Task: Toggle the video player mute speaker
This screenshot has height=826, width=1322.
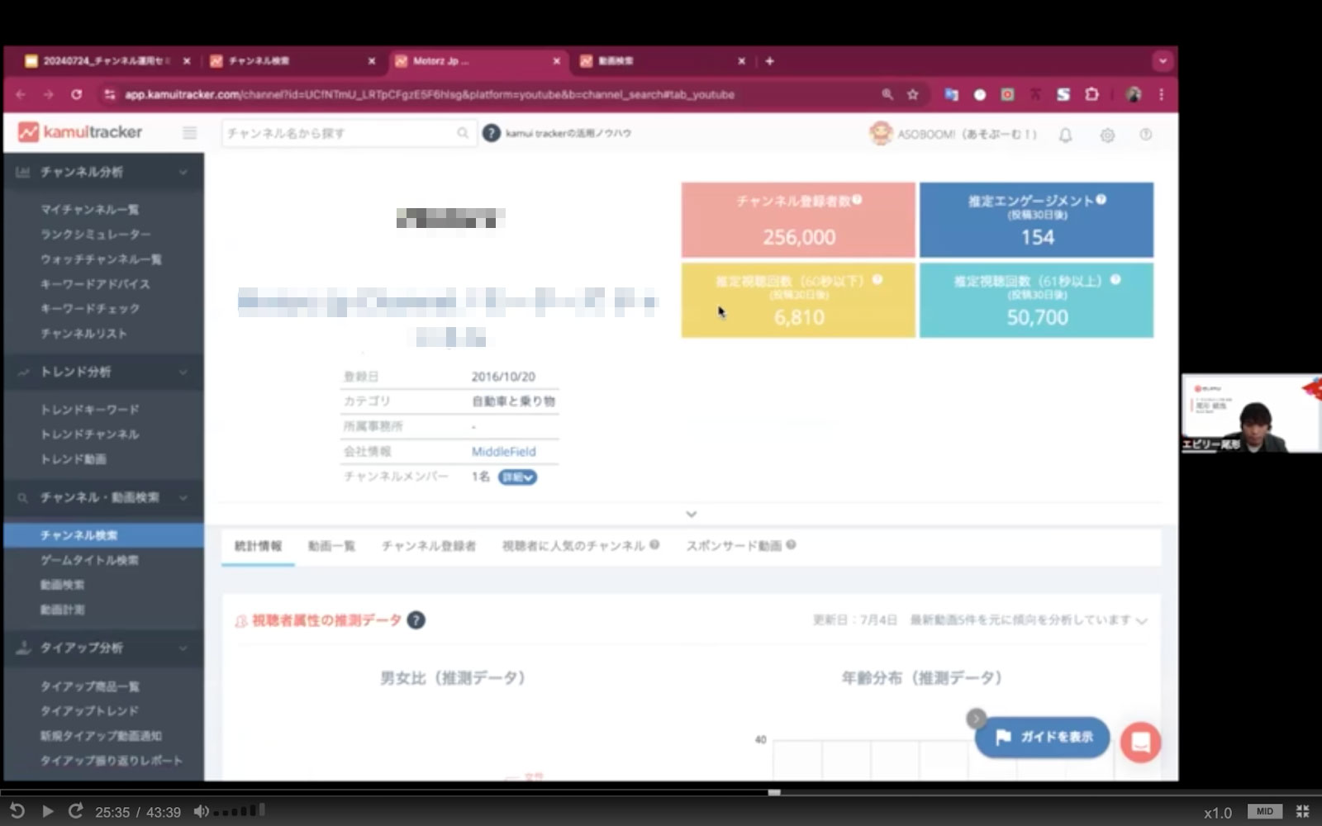Action: (x=201, y=812)
